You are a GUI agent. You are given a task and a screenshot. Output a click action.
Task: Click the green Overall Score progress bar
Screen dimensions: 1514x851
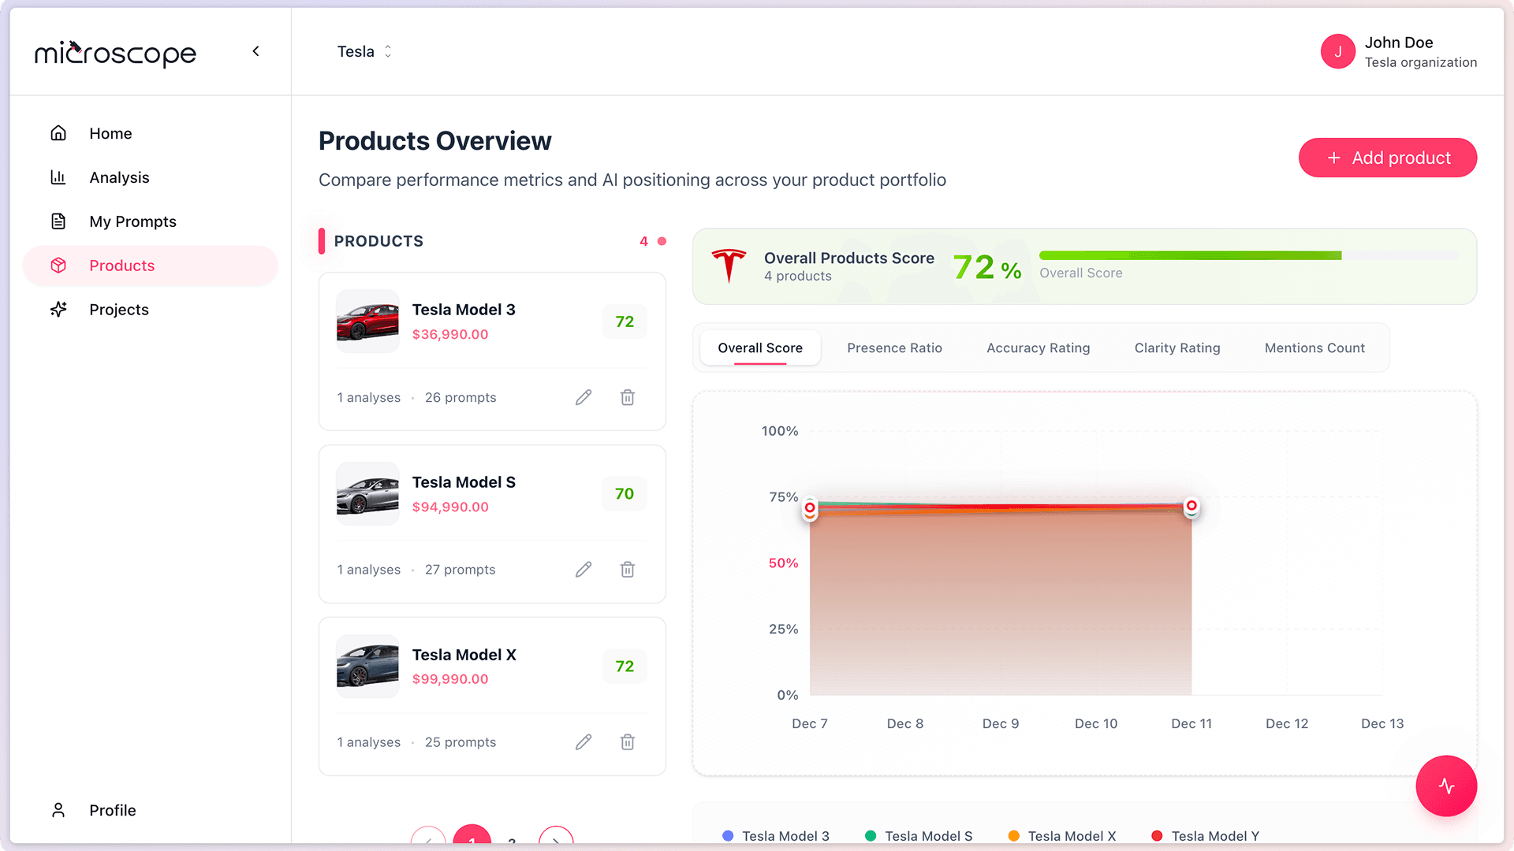(1189, 255)
